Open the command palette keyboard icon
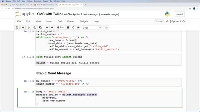Viewport: 200px width, 112px height. point(106,28)
